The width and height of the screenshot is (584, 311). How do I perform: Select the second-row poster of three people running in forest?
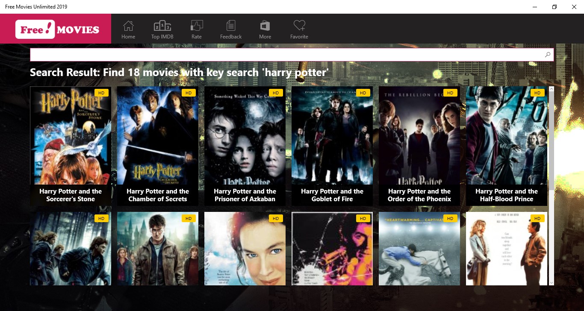[x=71, y=249]
